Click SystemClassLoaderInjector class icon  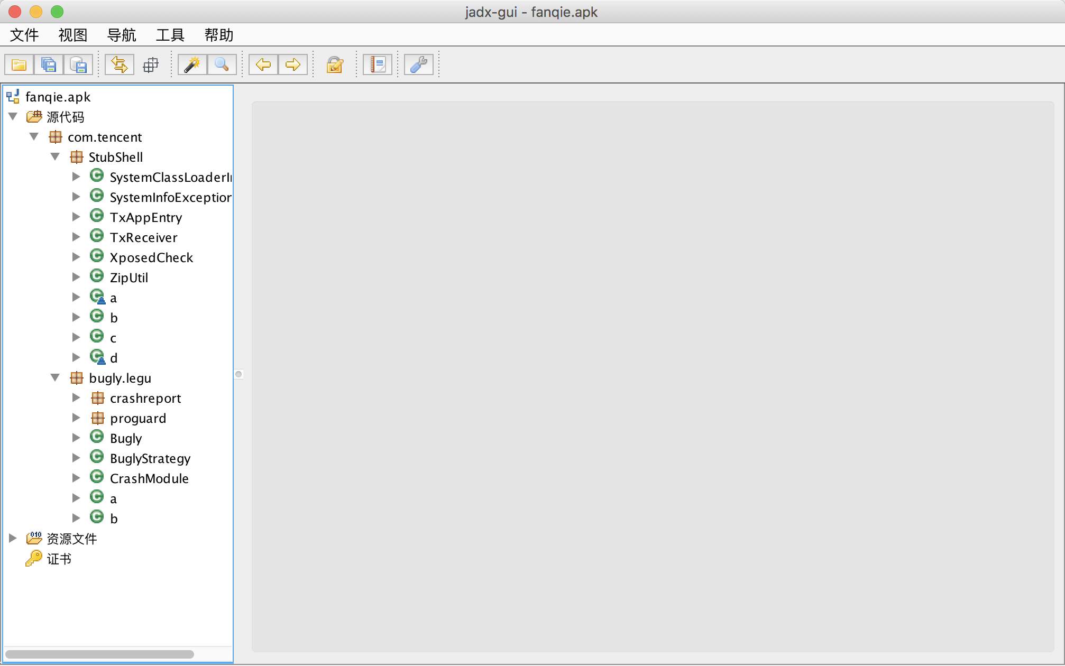97,175
